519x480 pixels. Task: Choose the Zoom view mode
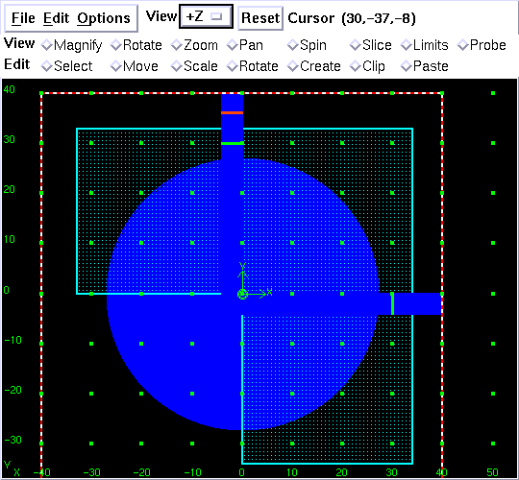[194, 45]
